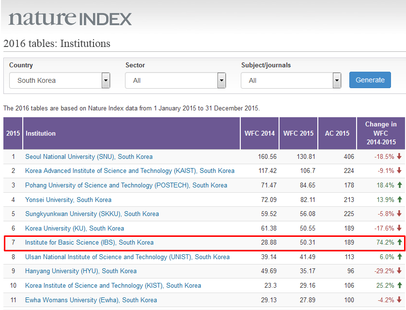
Task: Select the 29.16 value in KIST row
Action: [307, 285]
